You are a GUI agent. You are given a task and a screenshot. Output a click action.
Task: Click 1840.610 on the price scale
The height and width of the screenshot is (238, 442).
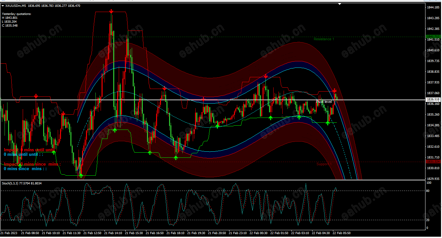pos(434,50)
